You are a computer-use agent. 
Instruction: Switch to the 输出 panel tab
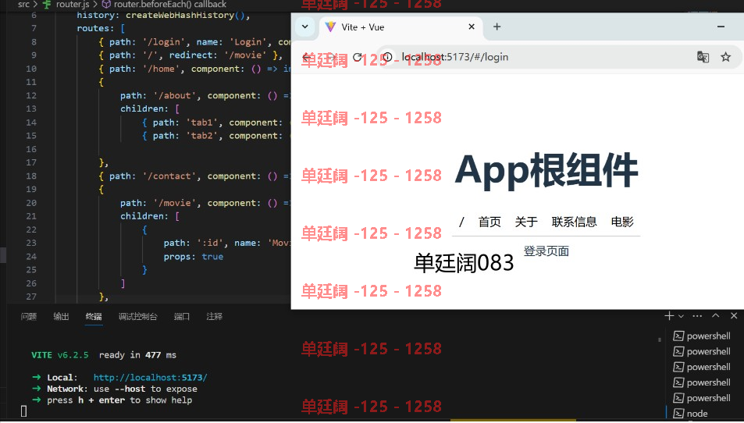tap(61, 316)
